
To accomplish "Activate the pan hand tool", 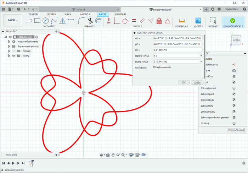I will click(113, 155).
